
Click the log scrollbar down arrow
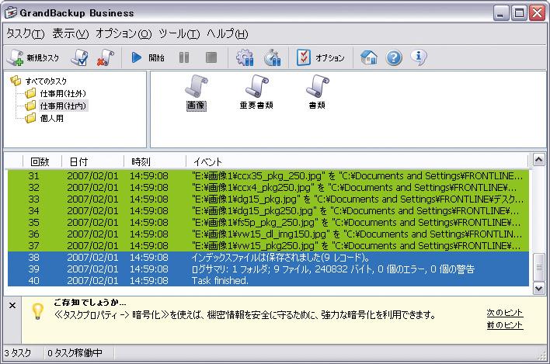tap(539, 288)
